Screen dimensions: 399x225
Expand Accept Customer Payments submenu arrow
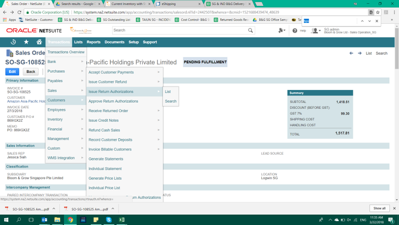158,72
